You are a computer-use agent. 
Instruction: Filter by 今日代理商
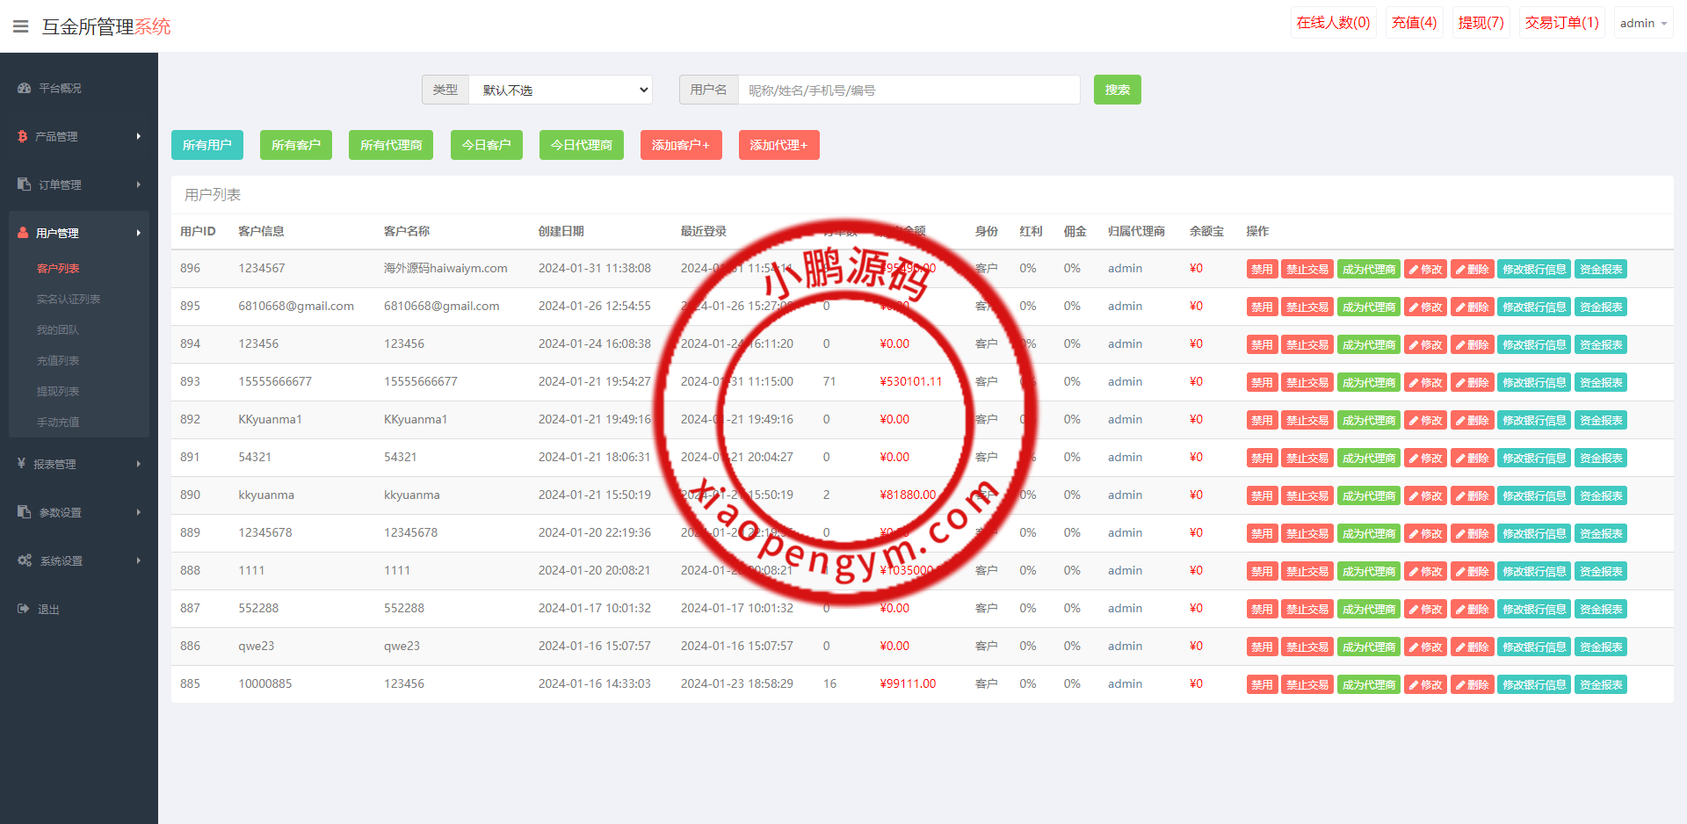coord(582,145)
